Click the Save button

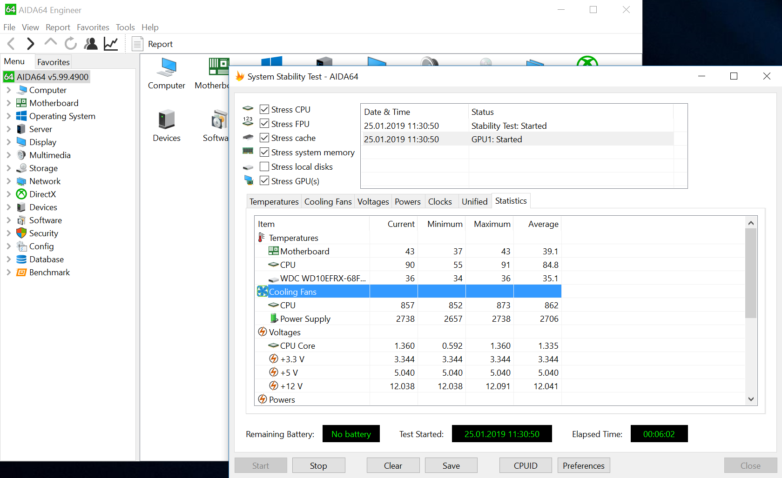pyautogui.click(x=451, y=465)
